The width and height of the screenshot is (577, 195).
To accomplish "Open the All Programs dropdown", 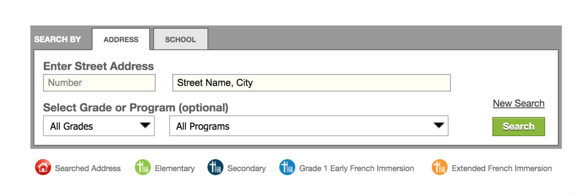I will 309,126.
